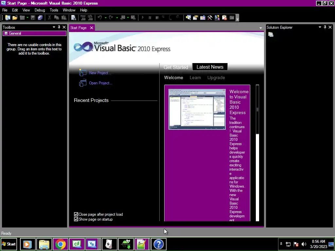The width and height of the screenshot is (335, 251).
Task: Click the Stop Debugging square icon
Action: click(x=157, y=18)
